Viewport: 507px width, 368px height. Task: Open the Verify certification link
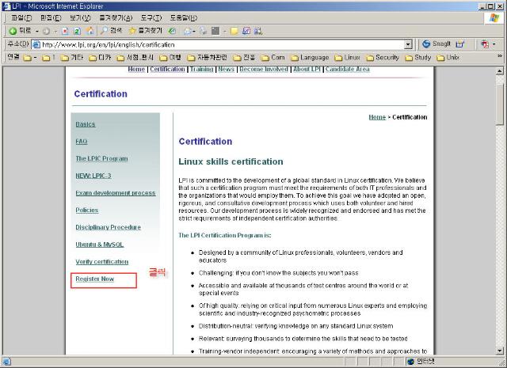tap(102, 262)
